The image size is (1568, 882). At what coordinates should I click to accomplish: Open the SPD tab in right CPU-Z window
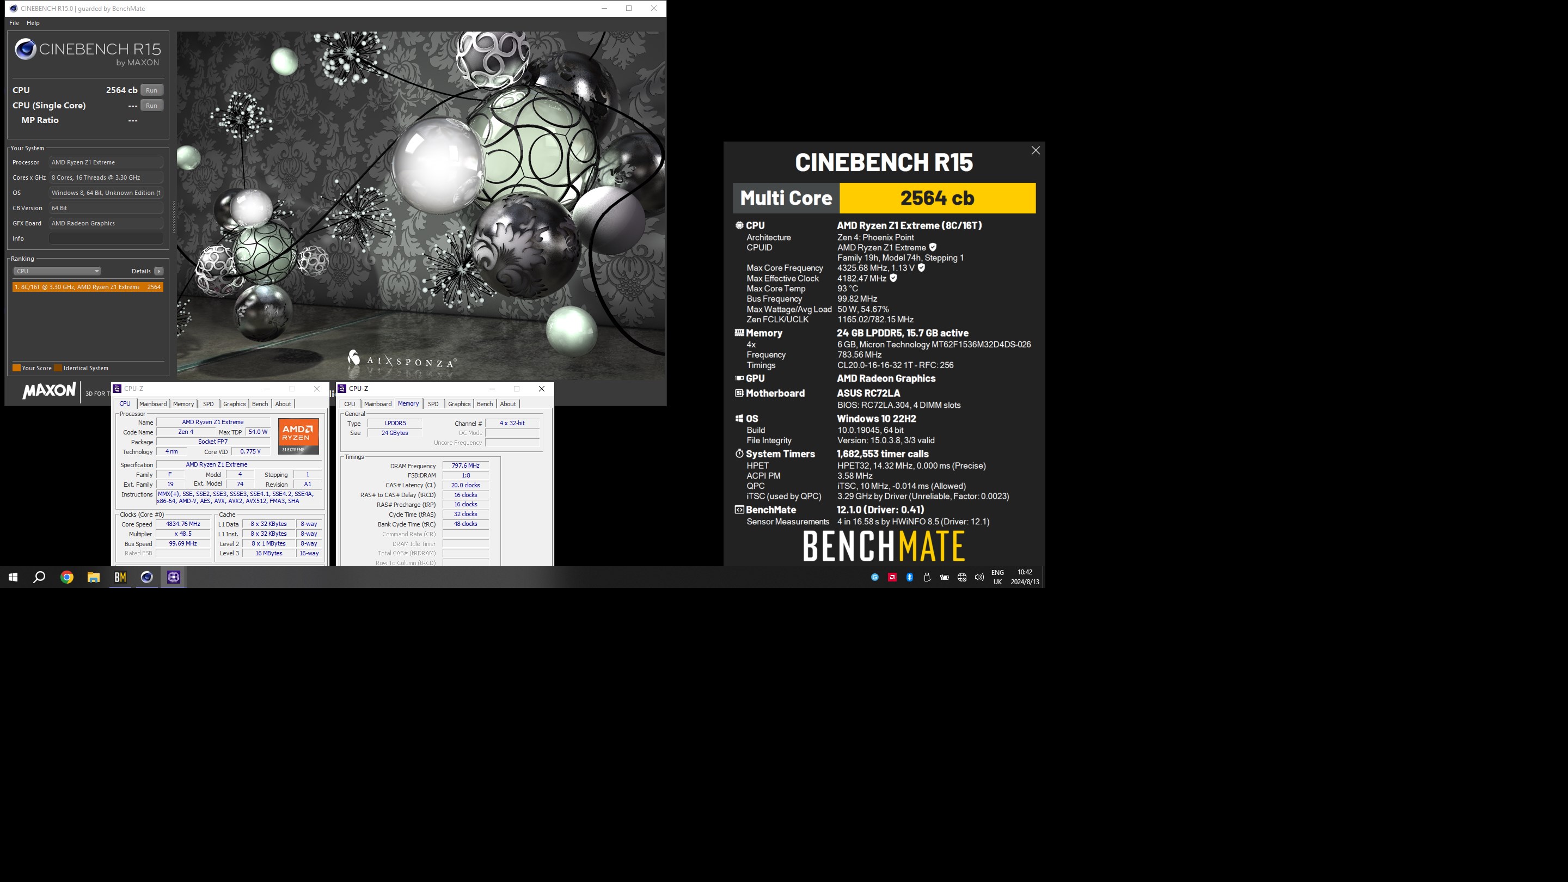tap(433, 403)
